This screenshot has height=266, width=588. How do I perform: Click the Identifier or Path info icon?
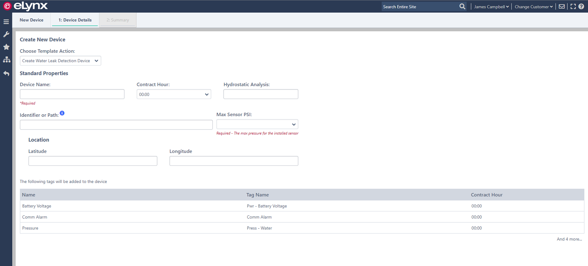(62, 113)
